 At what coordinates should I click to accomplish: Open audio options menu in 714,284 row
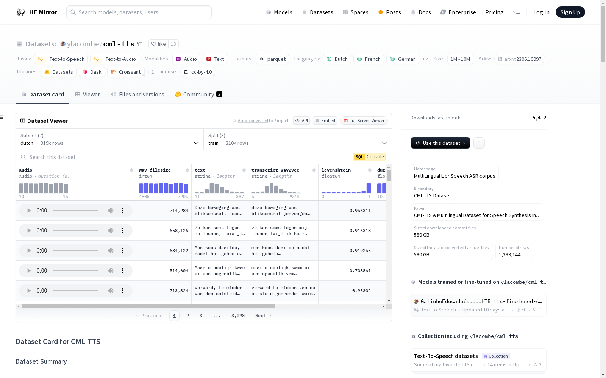[x=123, y=211]
